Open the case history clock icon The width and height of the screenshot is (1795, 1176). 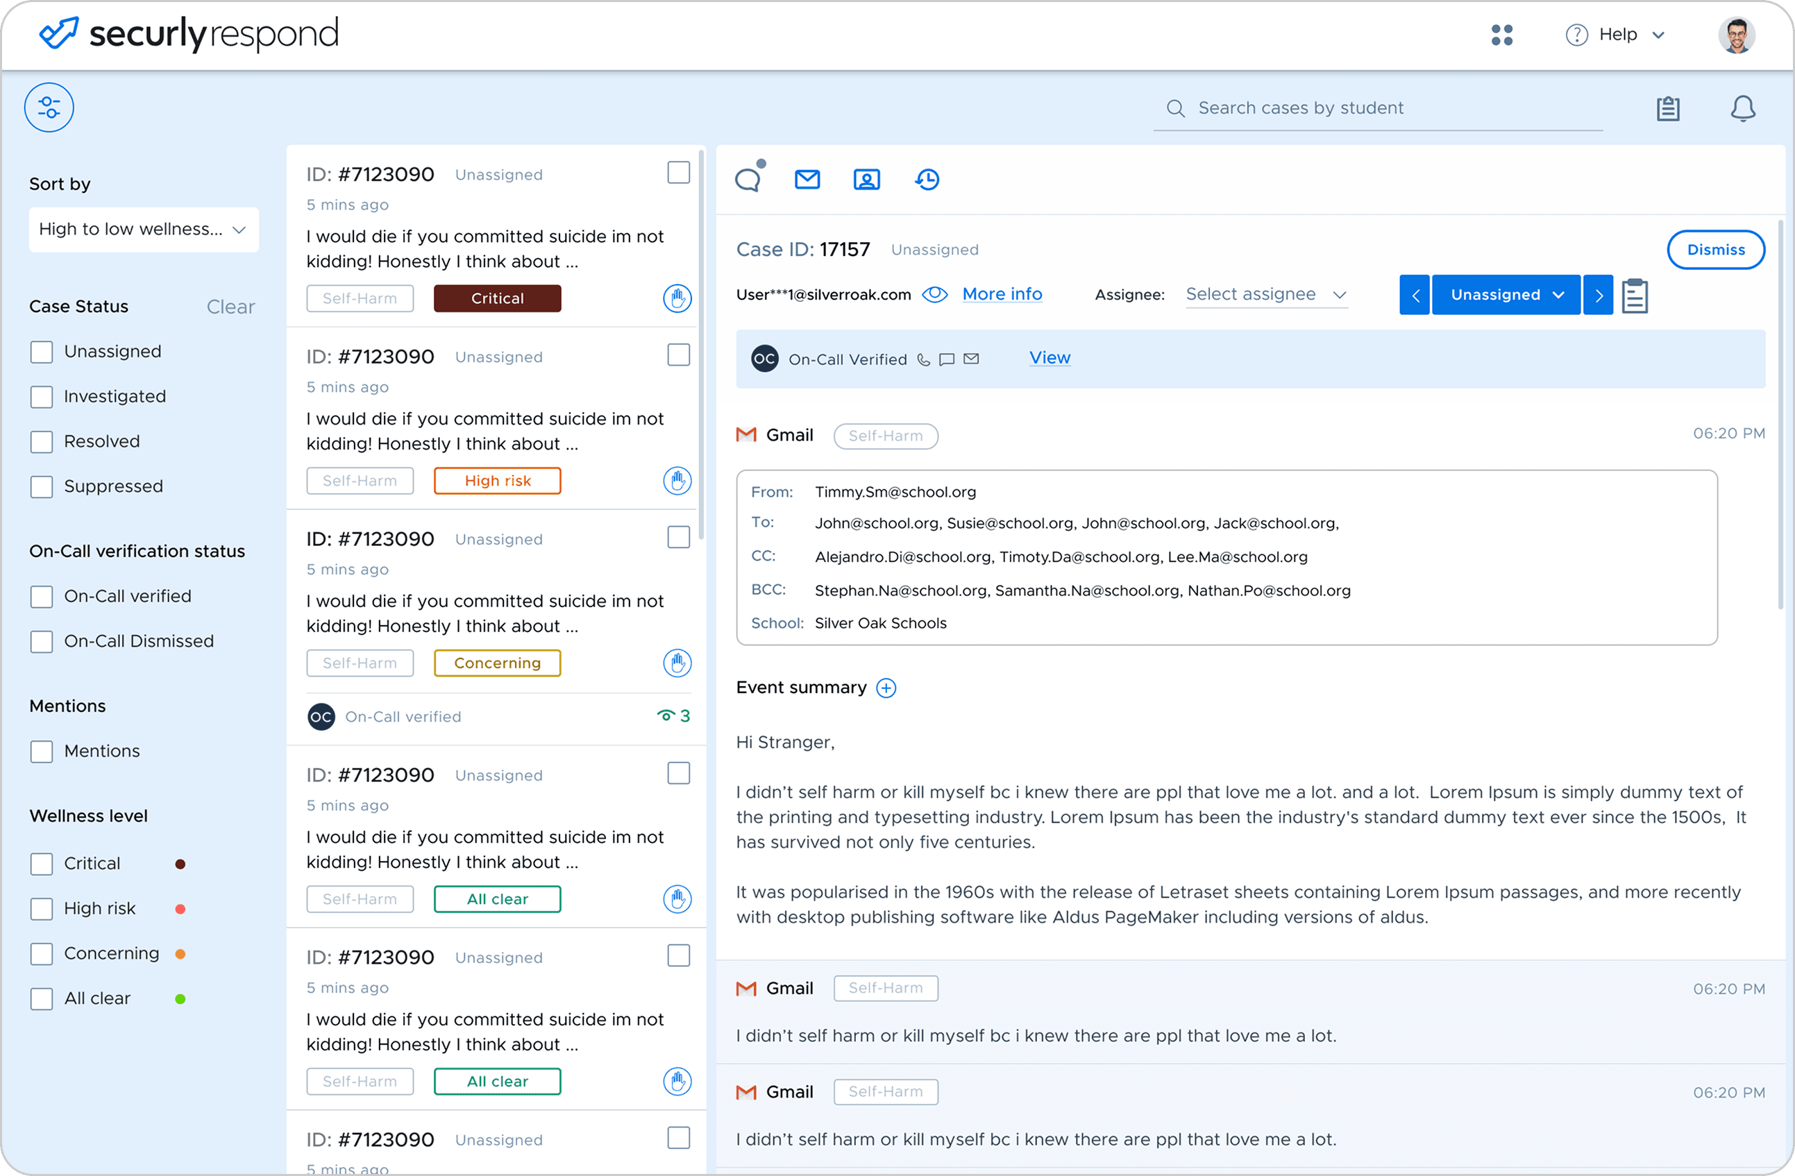coord(927,180)
